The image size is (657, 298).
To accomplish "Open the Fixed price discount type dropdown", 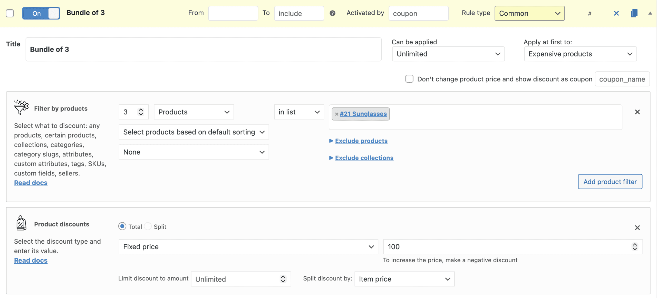I will coord(248,247).
